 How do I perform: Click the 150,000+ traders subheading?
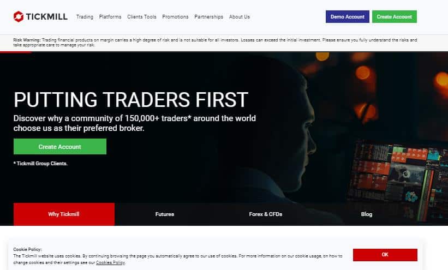[x=135, y=123]
